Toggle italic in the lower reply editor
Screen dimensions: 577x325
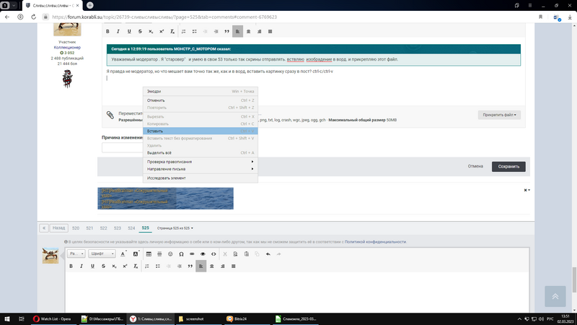click(x=82, y=266)
